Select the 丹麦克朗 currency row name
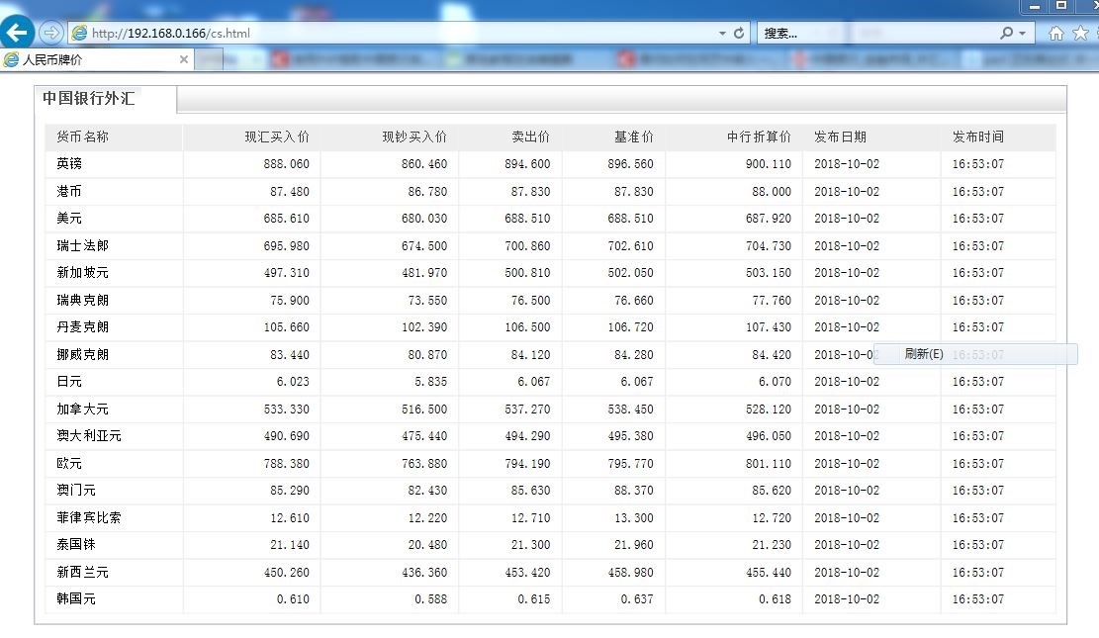The image size is (1099, 638). [83, 326]
